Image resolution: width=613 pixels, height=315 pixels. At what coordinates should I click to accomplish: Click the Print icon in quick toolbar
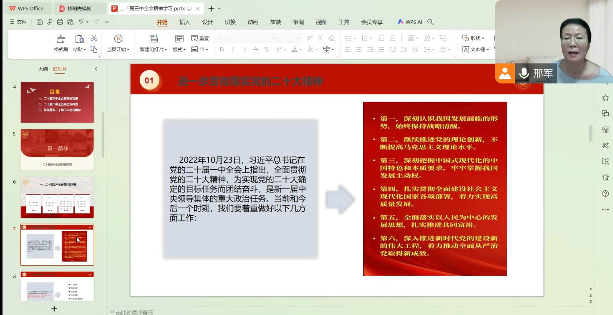[60, 22]
